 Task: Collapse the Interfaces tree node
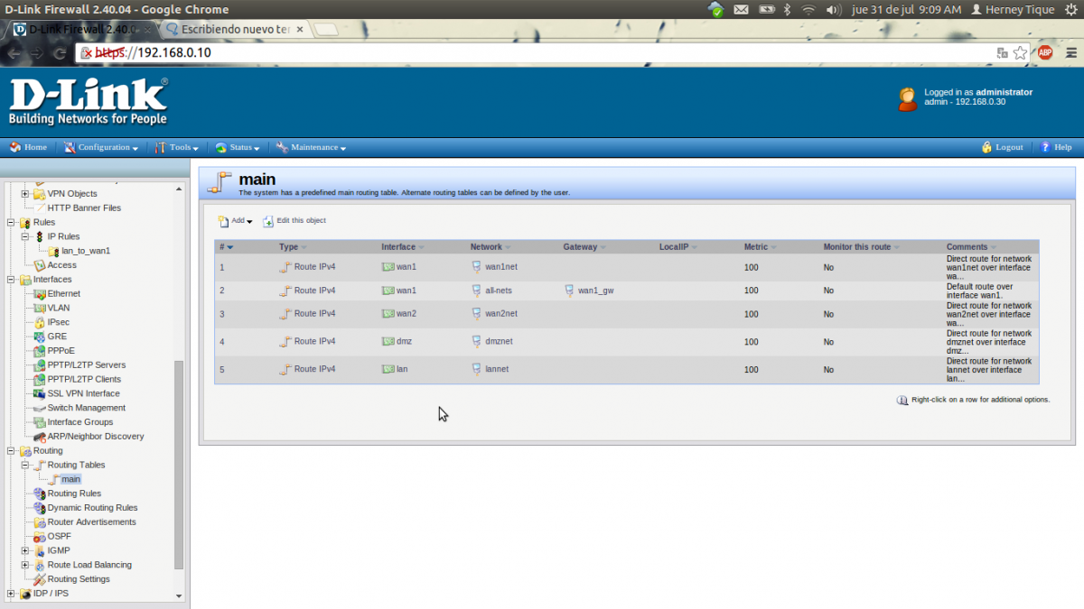click(x=11, y=280)
